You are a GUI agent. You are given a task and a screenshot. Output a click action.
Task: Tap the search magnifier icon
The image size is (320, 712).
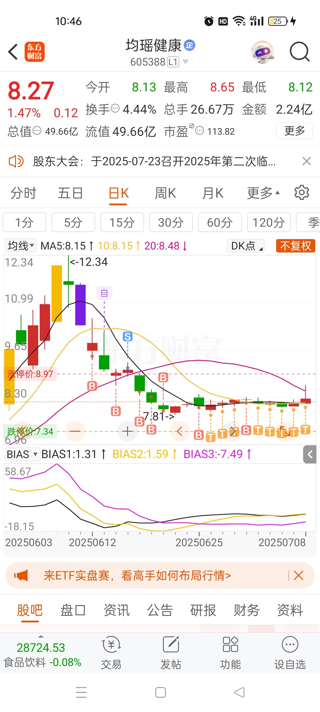pyautogui.click(x=300, y=52)
